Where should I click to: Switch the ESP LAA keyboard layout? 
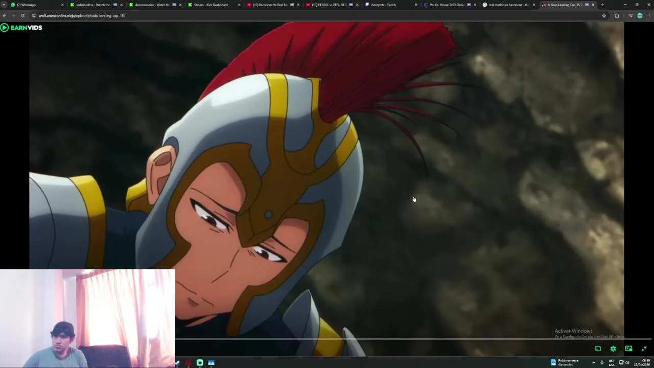[x=612, y=363]
